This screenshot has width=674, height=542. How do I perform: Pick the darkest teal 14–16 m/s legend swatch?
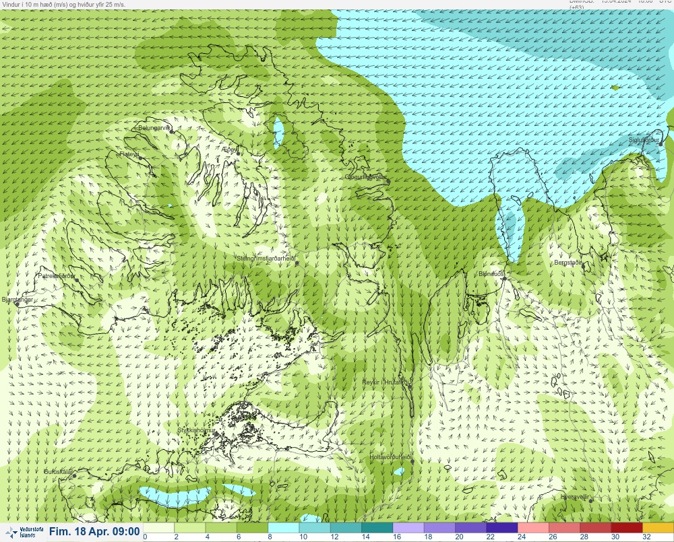pyautogui.click(x=377, y=527)
